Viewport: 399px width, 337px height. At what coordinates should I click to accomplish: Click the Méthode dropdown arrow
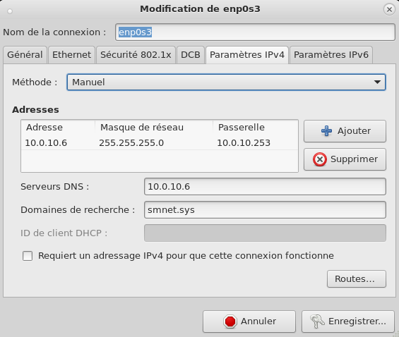point(377,82)
